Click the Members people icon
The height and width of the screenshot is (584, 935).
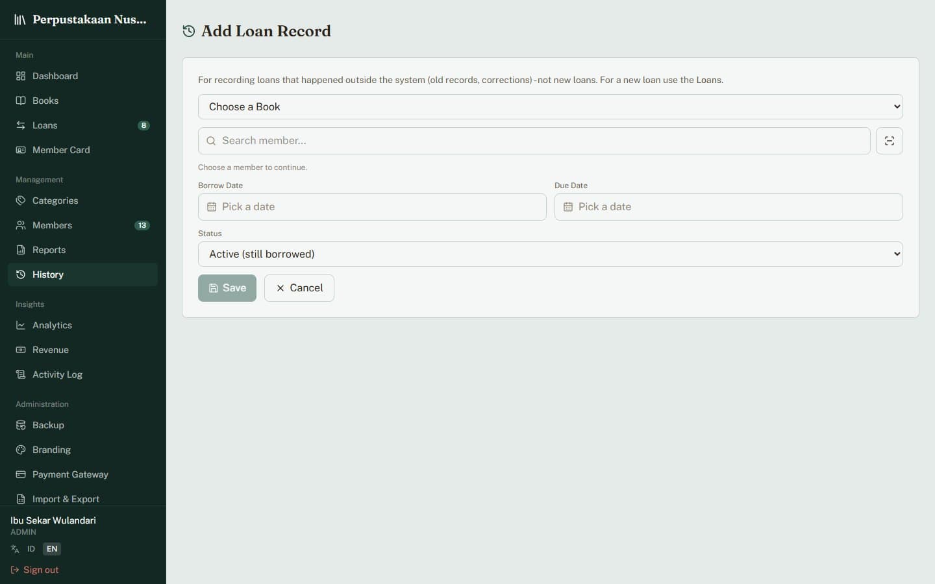tap(21, 225)
